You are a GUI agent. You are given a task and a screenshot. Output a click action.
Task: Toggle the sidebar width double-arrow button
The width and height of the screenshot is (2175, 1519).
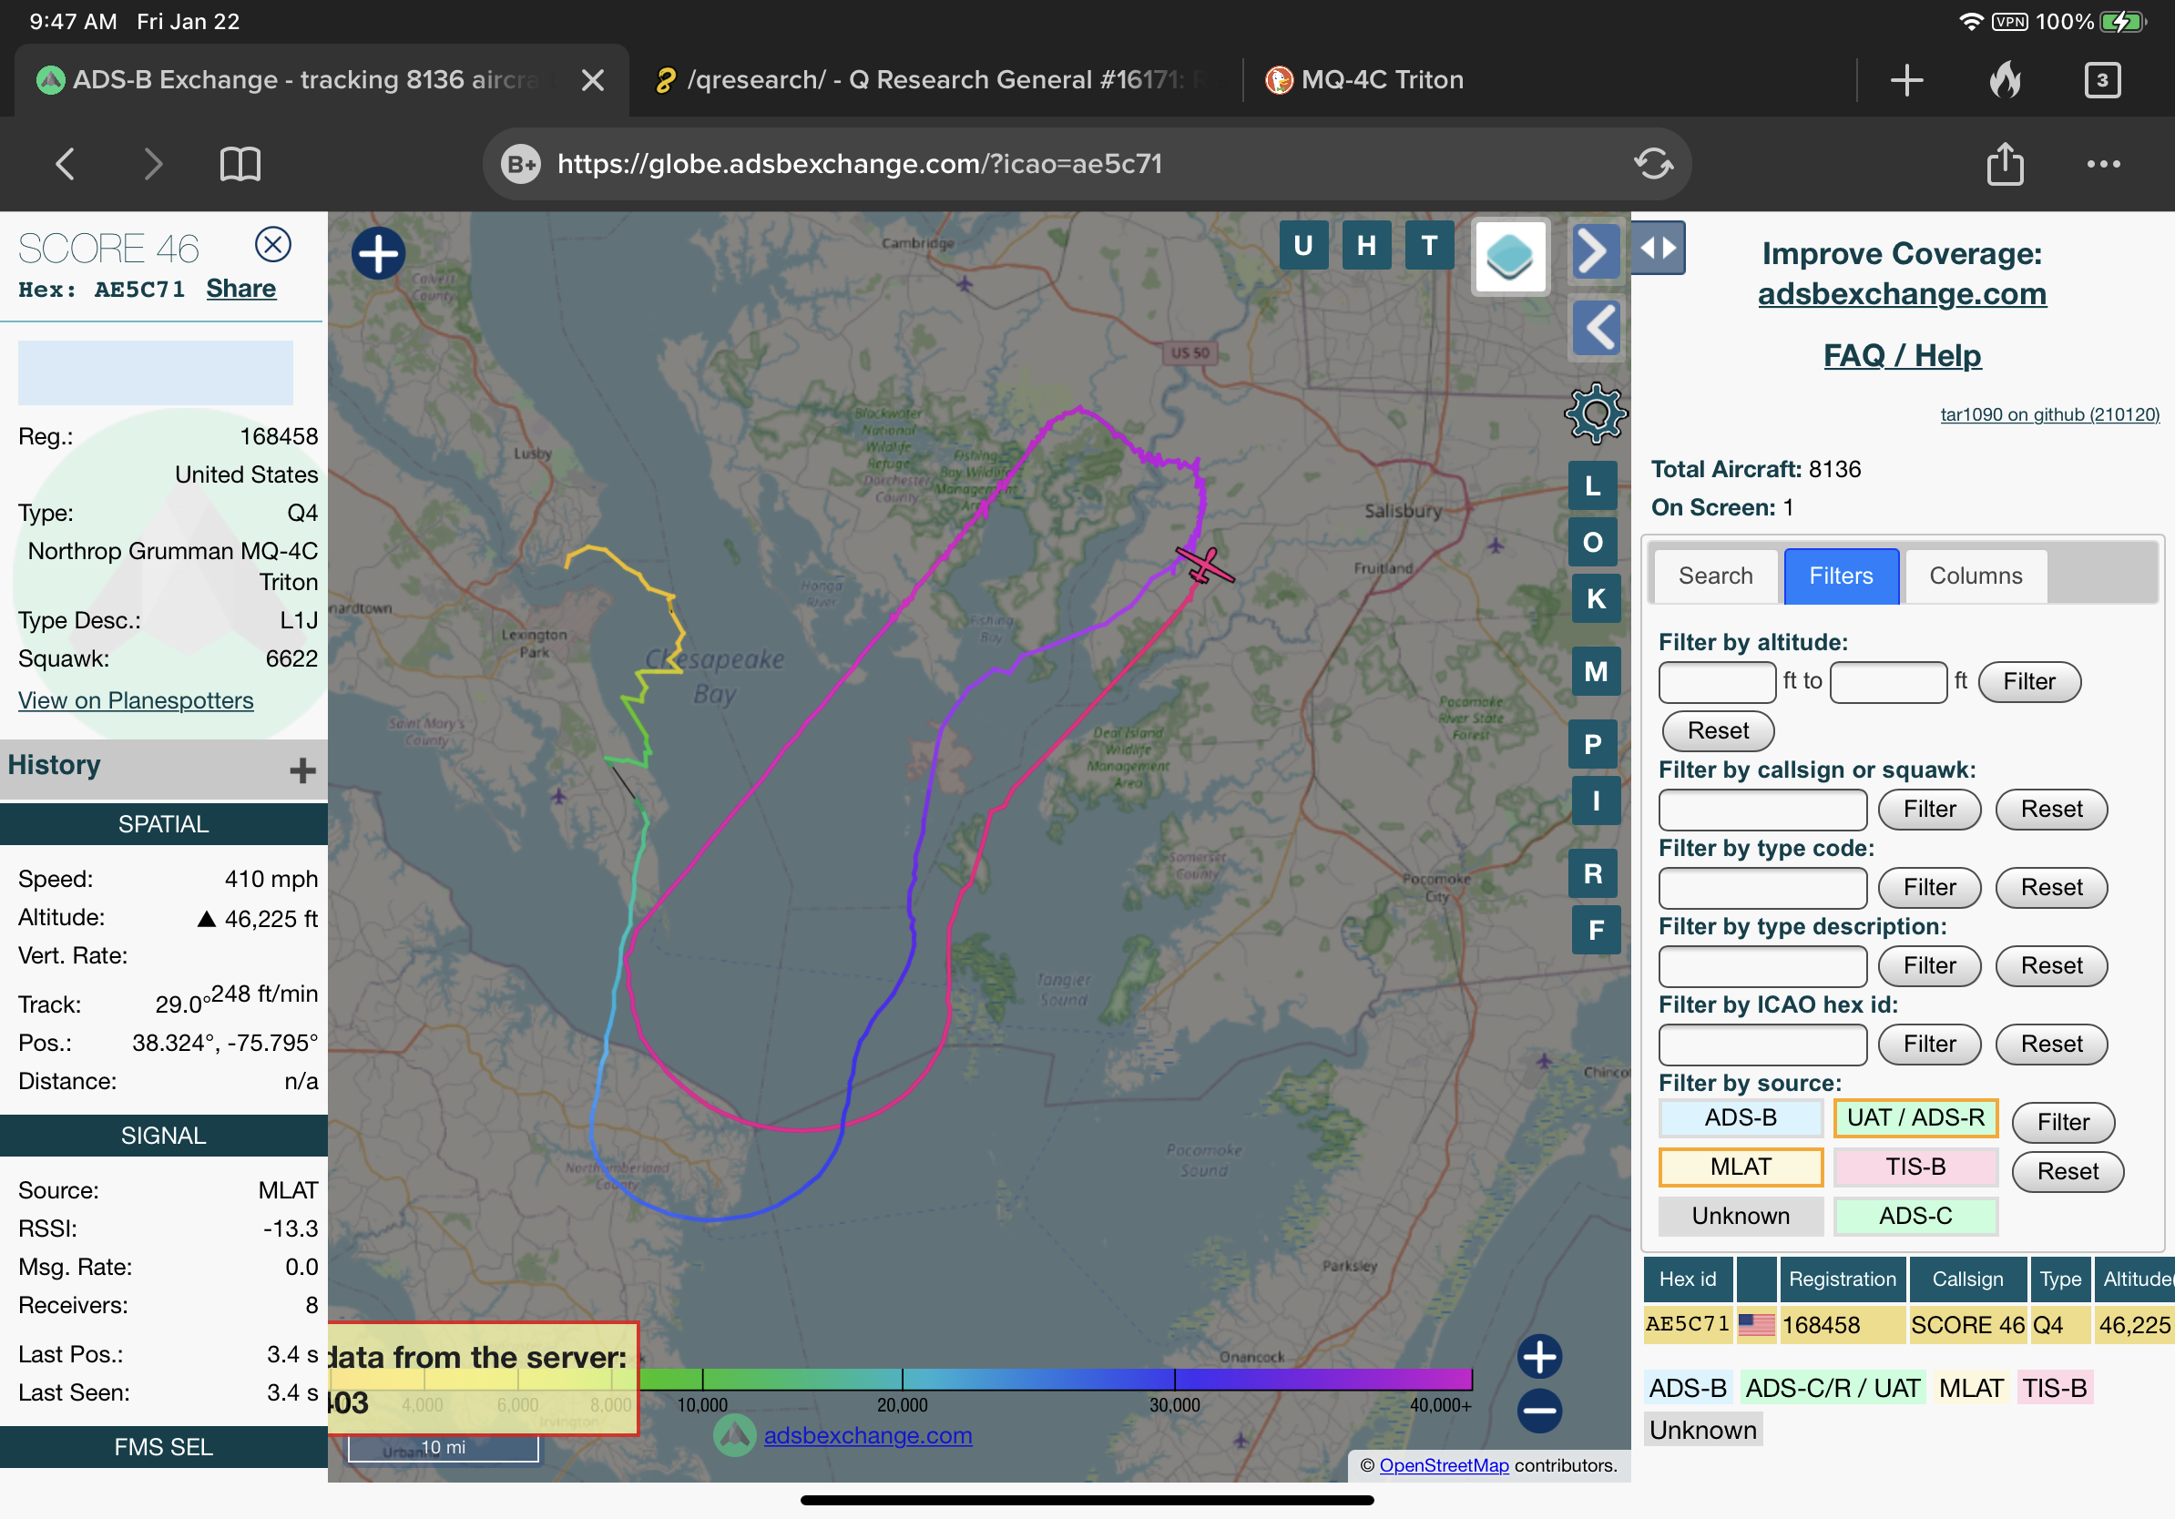(1659, 248)
